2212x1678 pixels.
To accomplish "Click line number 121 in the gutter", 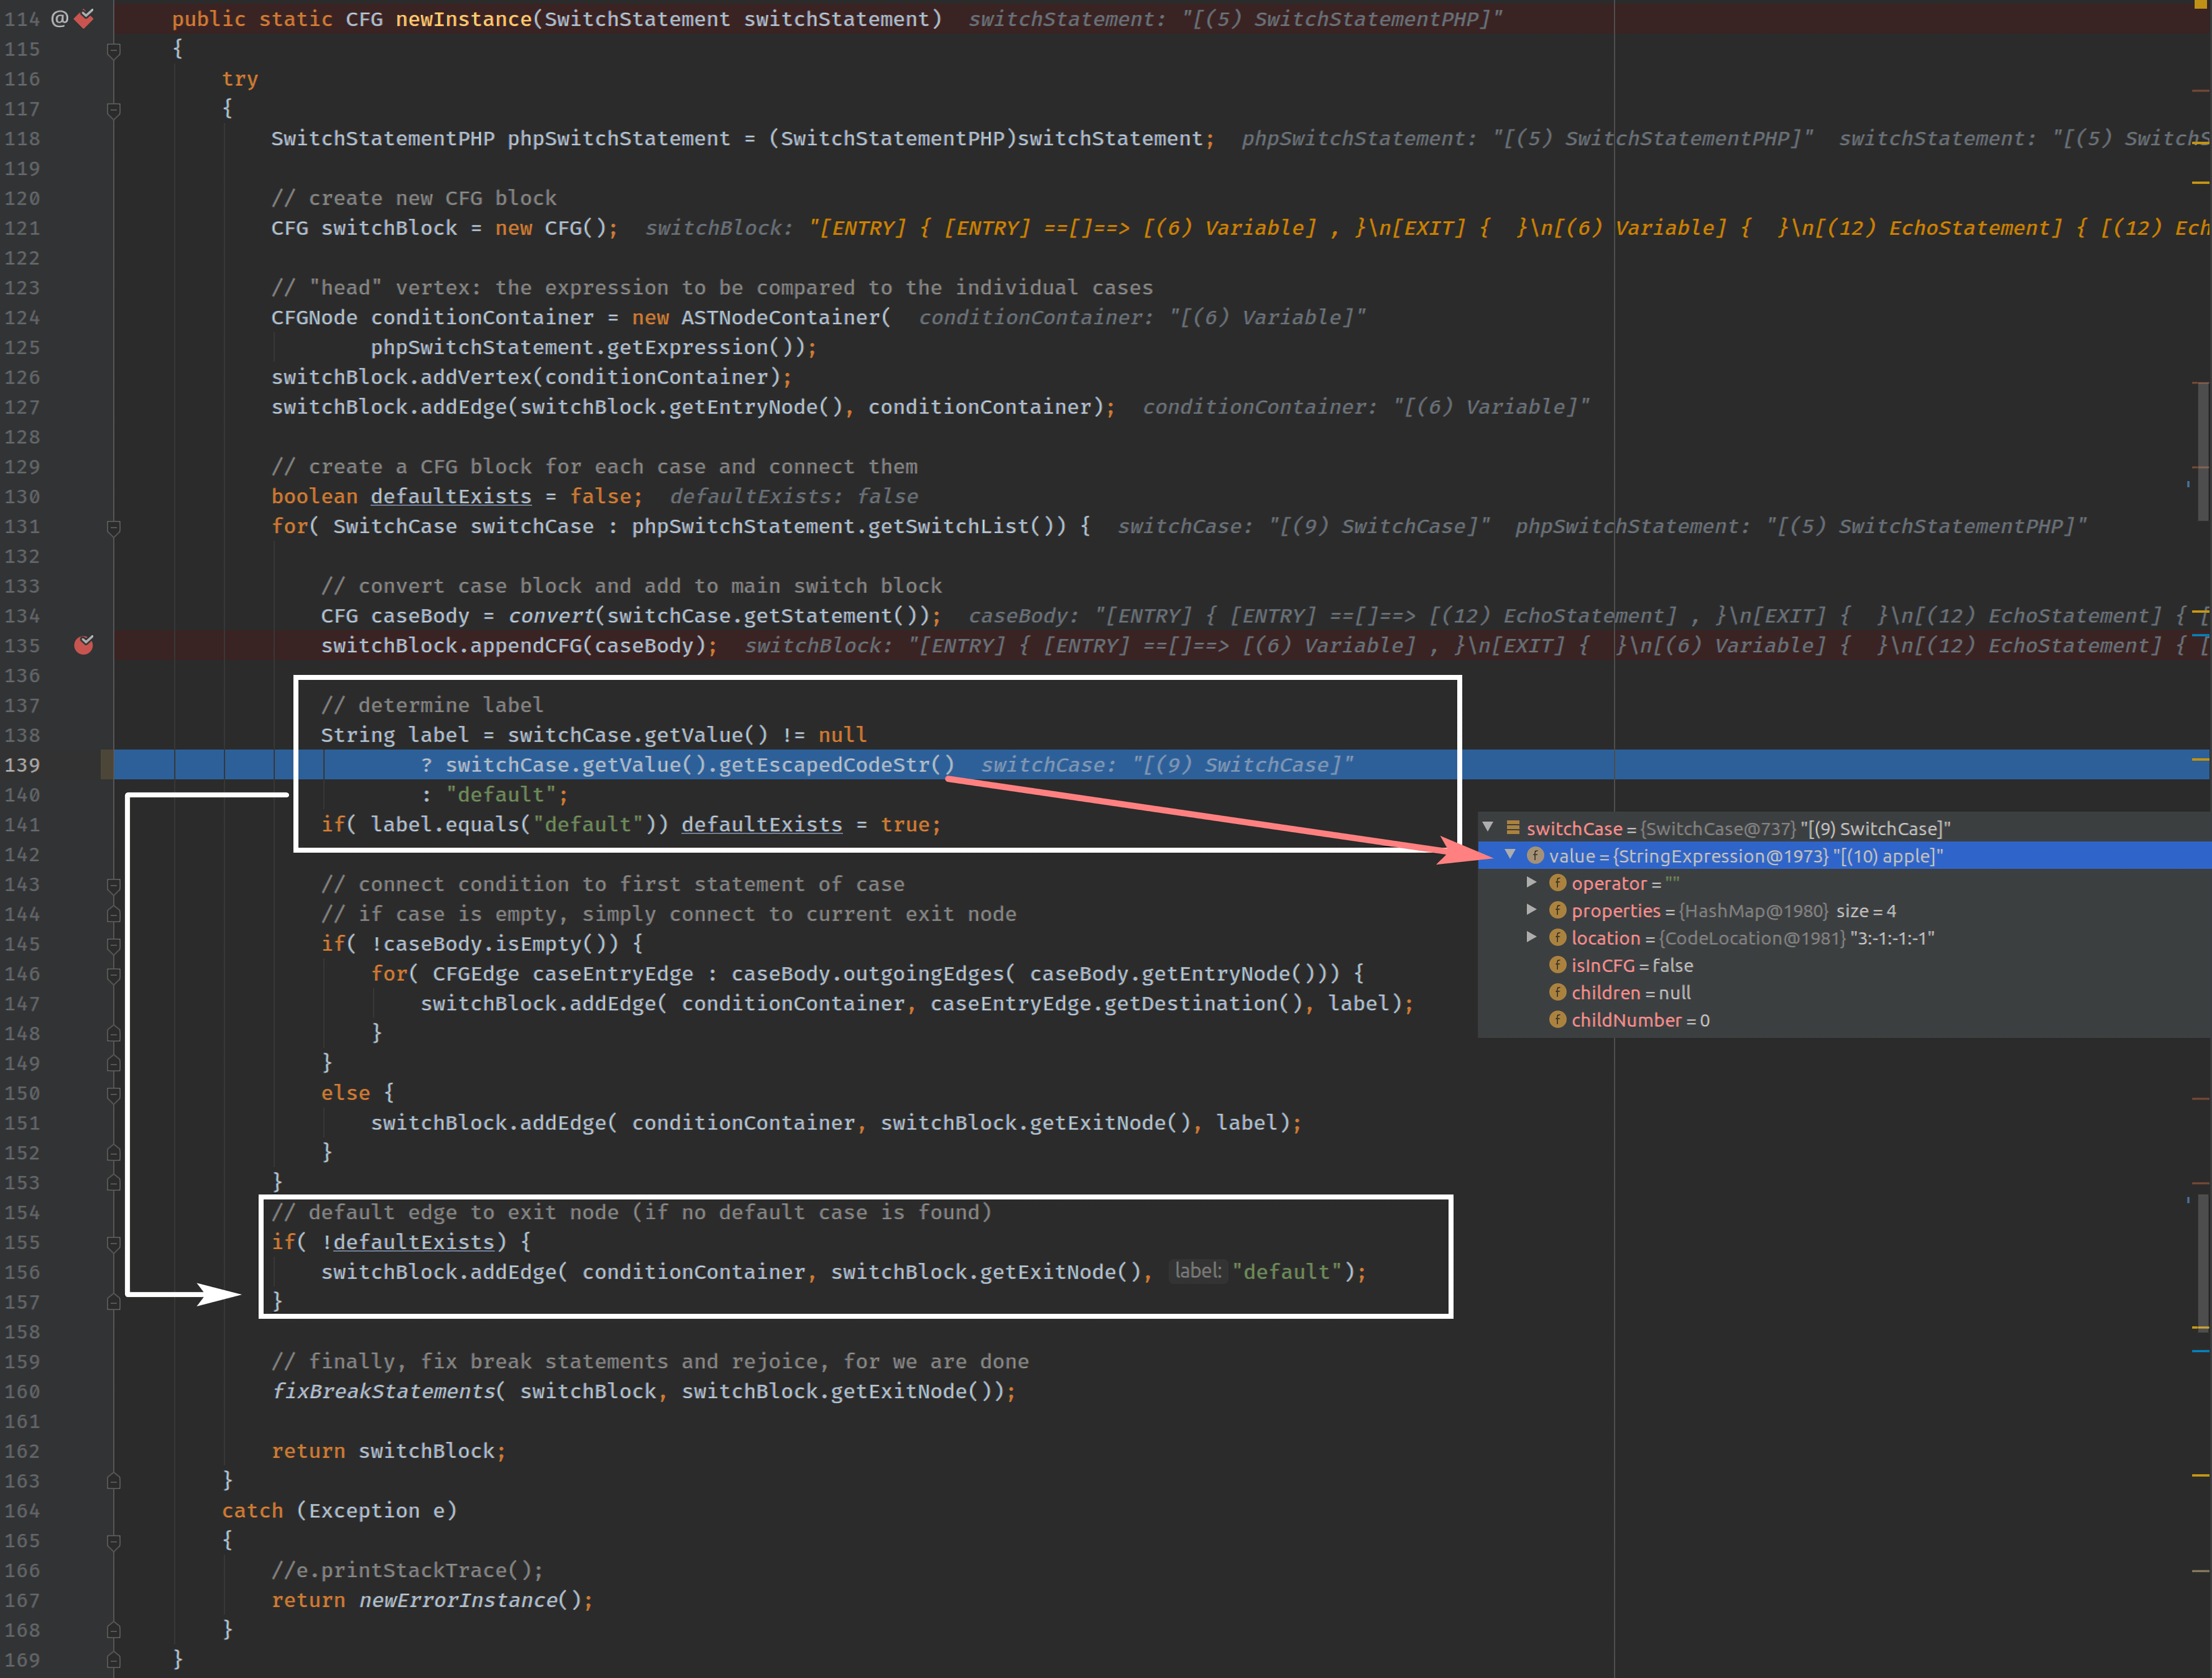I will (22, 228).
